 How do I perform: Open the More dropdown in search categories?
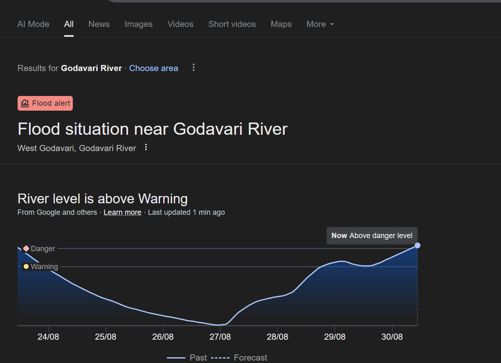coord(320,24)
